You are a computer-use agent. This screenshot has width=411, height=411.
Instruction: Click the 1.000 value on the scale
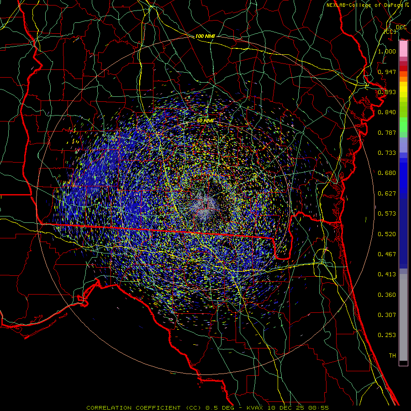387,51
